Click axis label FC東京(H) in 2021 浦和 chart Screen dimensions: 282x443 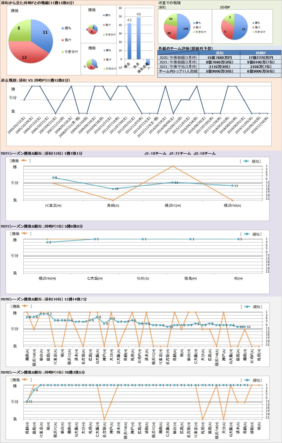click(x=53, y=206)
